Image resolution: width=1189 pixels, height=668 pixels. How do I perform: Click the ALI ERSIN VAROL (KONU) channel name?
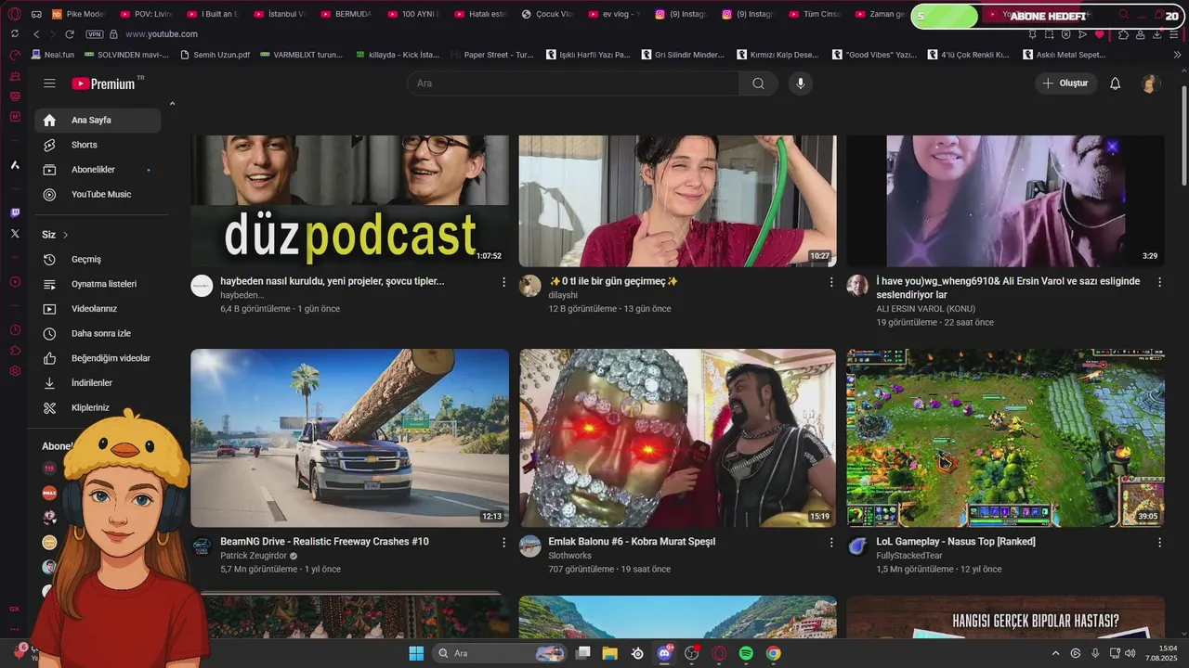tap(925, 309)
